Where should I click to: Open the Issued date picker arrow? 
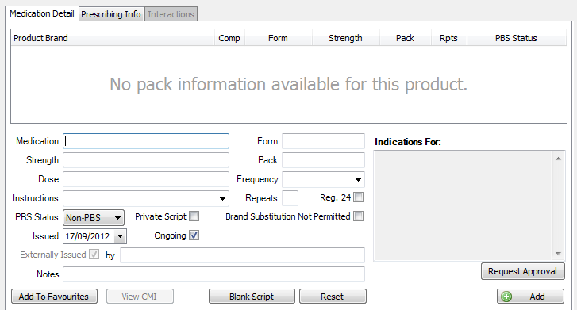120,236
